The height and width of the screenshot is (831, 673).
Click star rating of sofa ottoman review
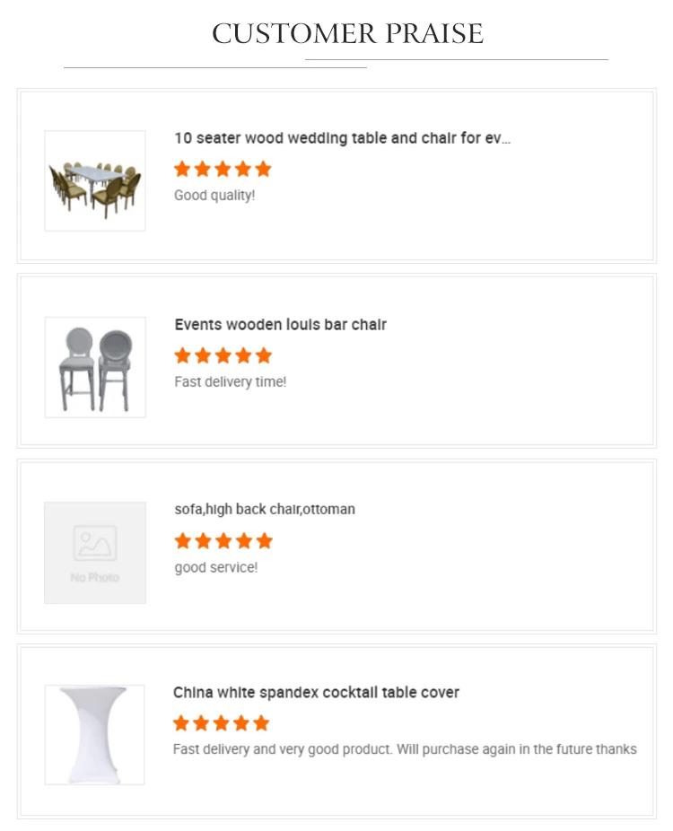coord(223,540)
